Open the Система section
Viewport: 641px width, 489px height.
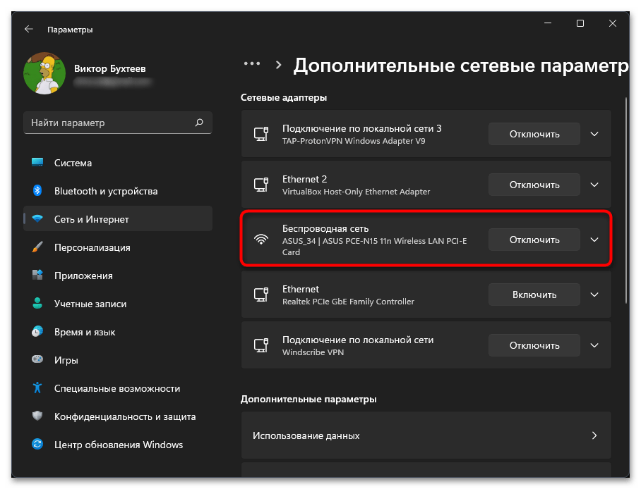118,163
